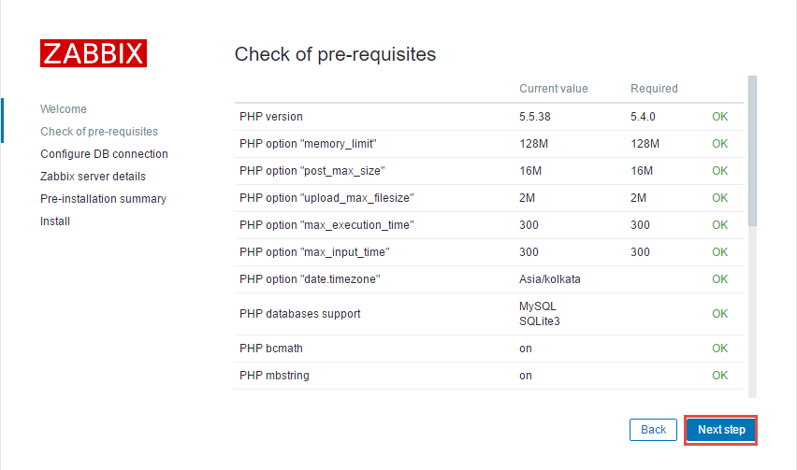Open Zabbix server details step
The width and height of the screenshot is (797, 470).
93,176
